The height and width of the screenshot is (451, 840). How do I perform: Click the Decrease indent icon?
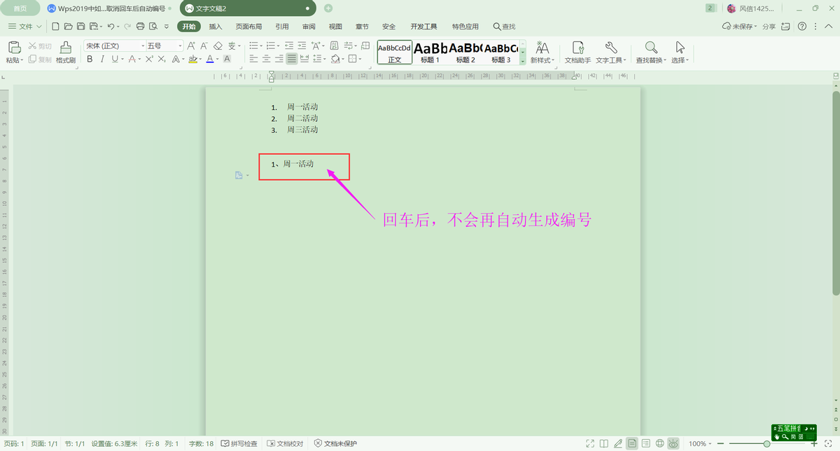[288, 46]
